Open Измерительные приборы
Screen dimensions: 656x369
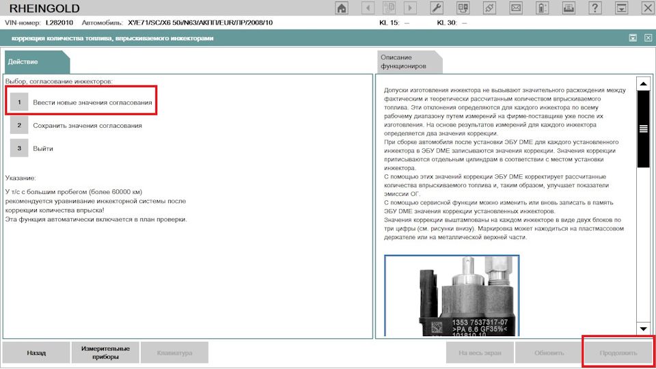105,353
